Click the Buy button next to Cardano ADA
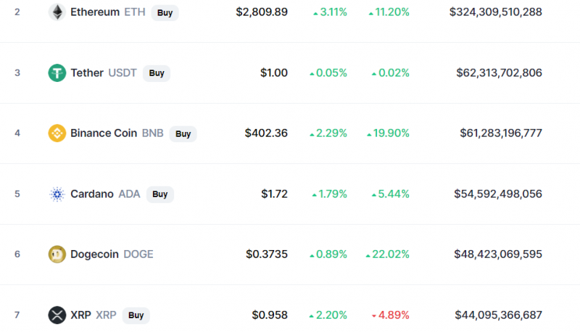 click(x=160, y=194)
